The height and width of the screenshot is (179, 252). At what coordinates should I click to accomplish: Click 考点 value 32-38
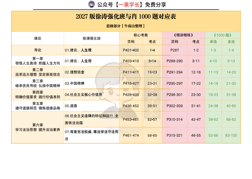point(152,95)
